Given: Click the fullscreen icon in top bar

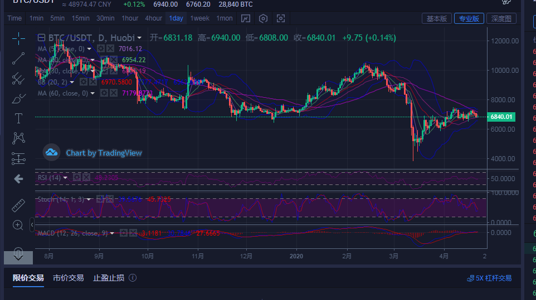Looking at the screenshot, I should 281,18.
